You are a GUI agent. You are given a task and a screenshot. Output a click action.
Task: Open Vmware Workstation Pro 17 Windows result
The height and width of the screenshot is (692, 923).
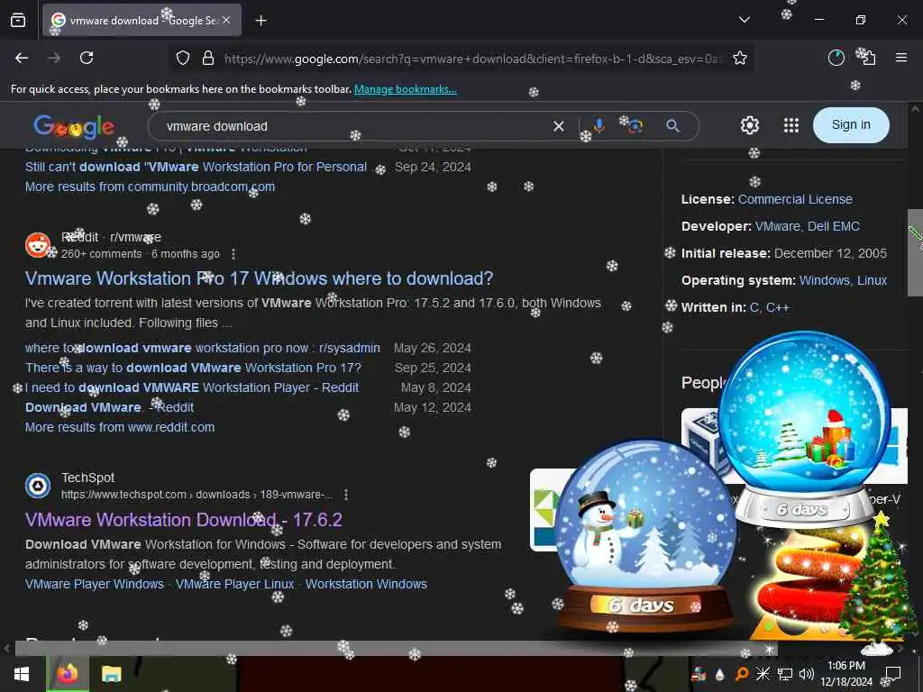(259, 278)
